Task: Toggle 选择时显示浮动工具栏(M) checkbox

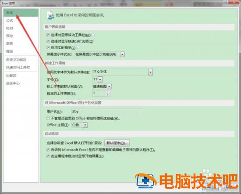Action: [x=48, y=35]
